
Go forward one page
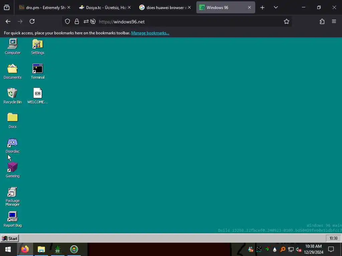pyautogui.click(x=20, y=21)
